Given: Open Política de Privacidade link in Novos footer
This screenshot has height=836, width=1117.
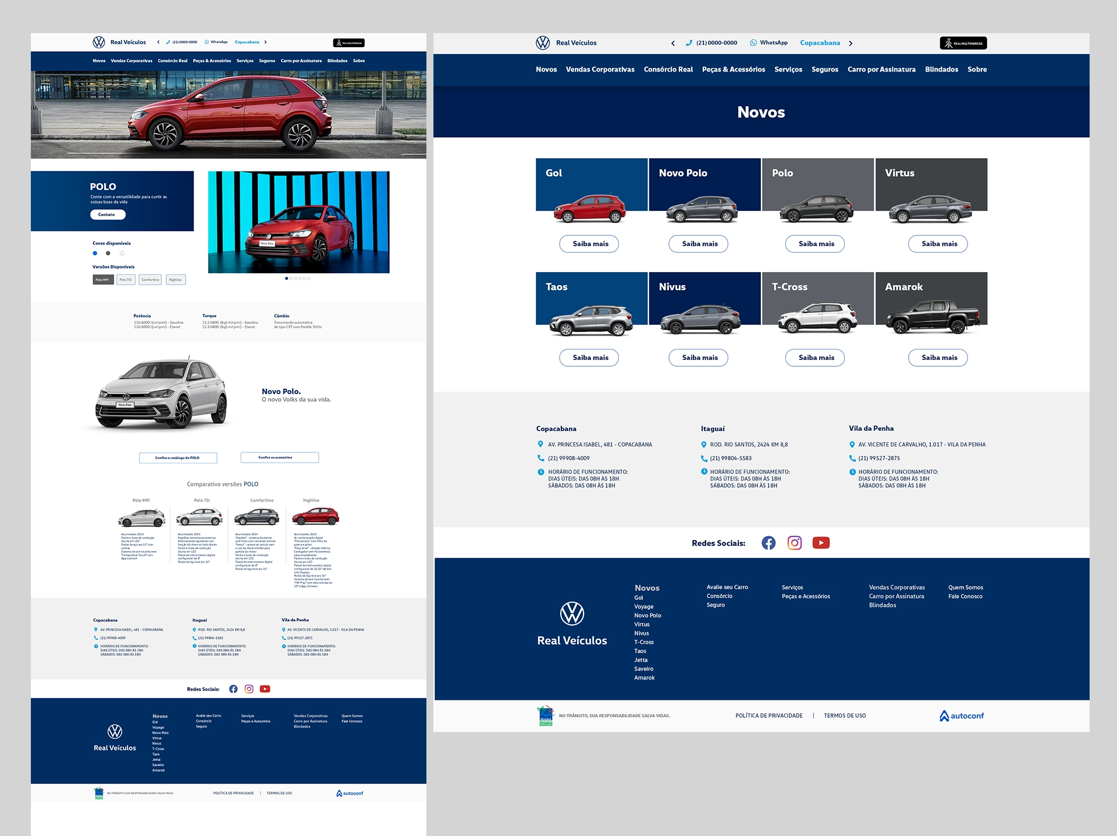Looking at the screenshot, I should pyautogui.click(x=769, y=716).
